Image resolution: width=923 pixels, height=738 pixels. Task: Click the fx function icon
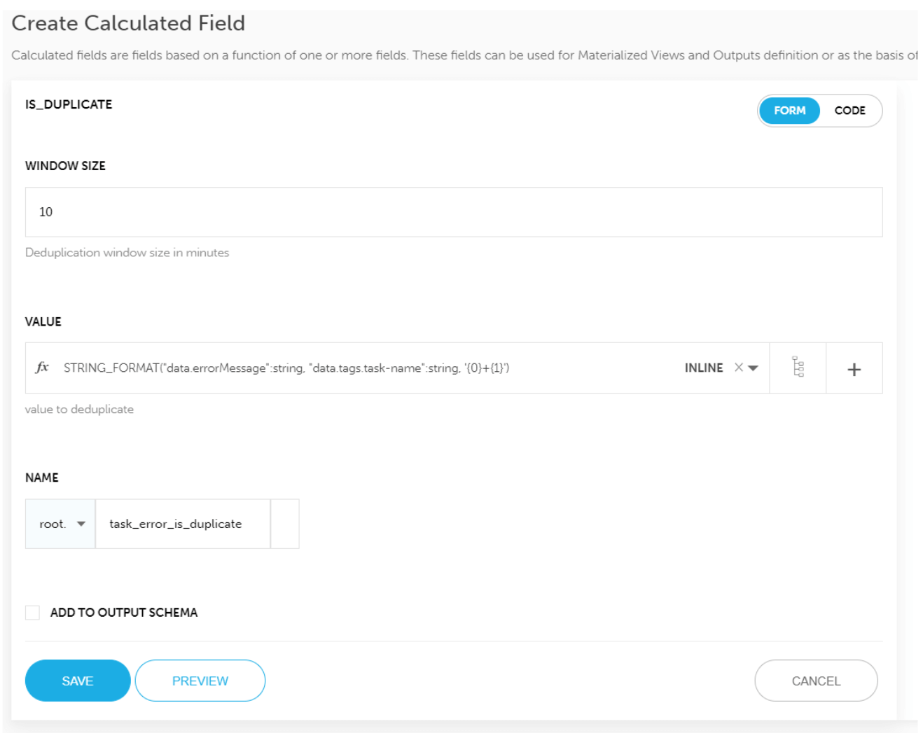point(42,367)
